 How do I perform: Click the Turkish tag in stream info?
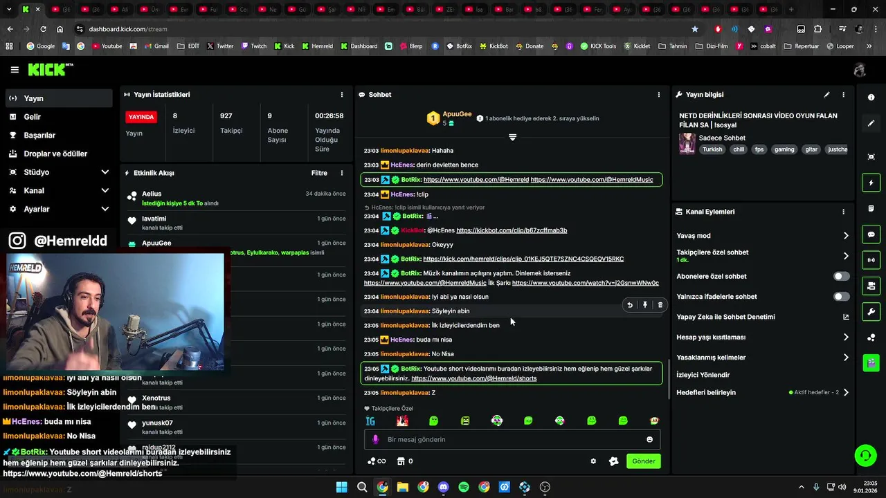[x=712, y=149]
